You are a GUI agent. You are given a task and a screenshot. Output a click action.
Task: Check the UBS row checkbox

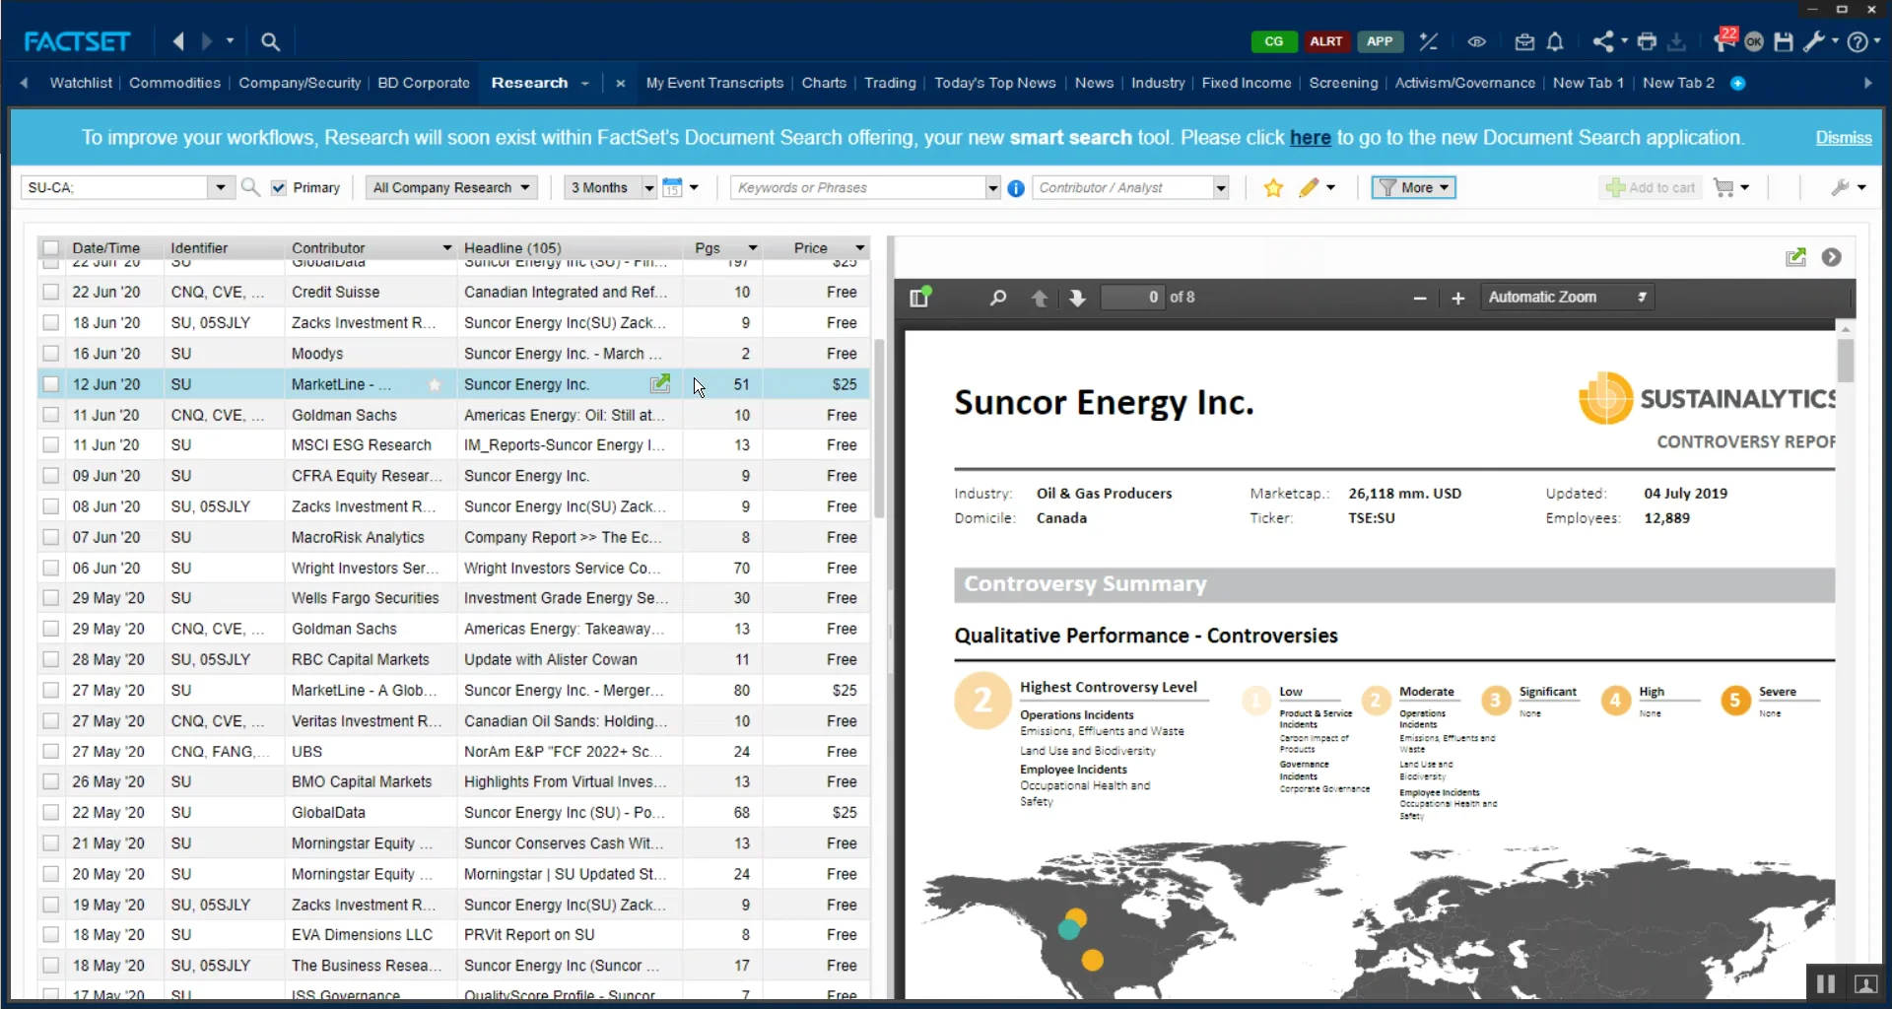click(x=51, y=751)
